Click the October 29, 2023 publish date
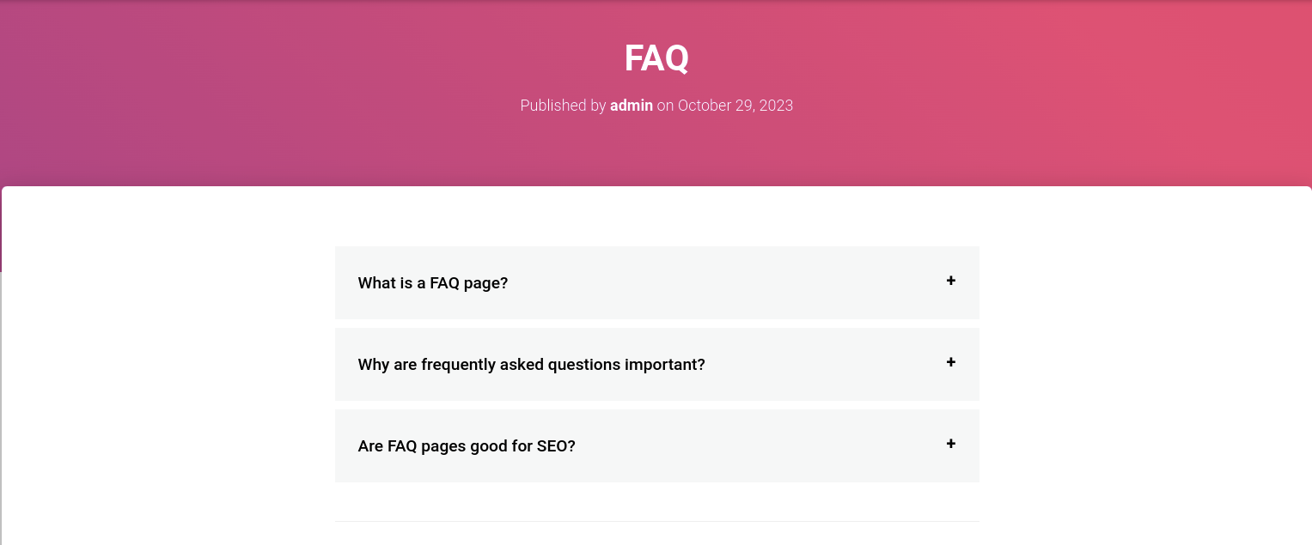Screen dimensions: 1312x545 pyautogui.click(x=735, y=106)
